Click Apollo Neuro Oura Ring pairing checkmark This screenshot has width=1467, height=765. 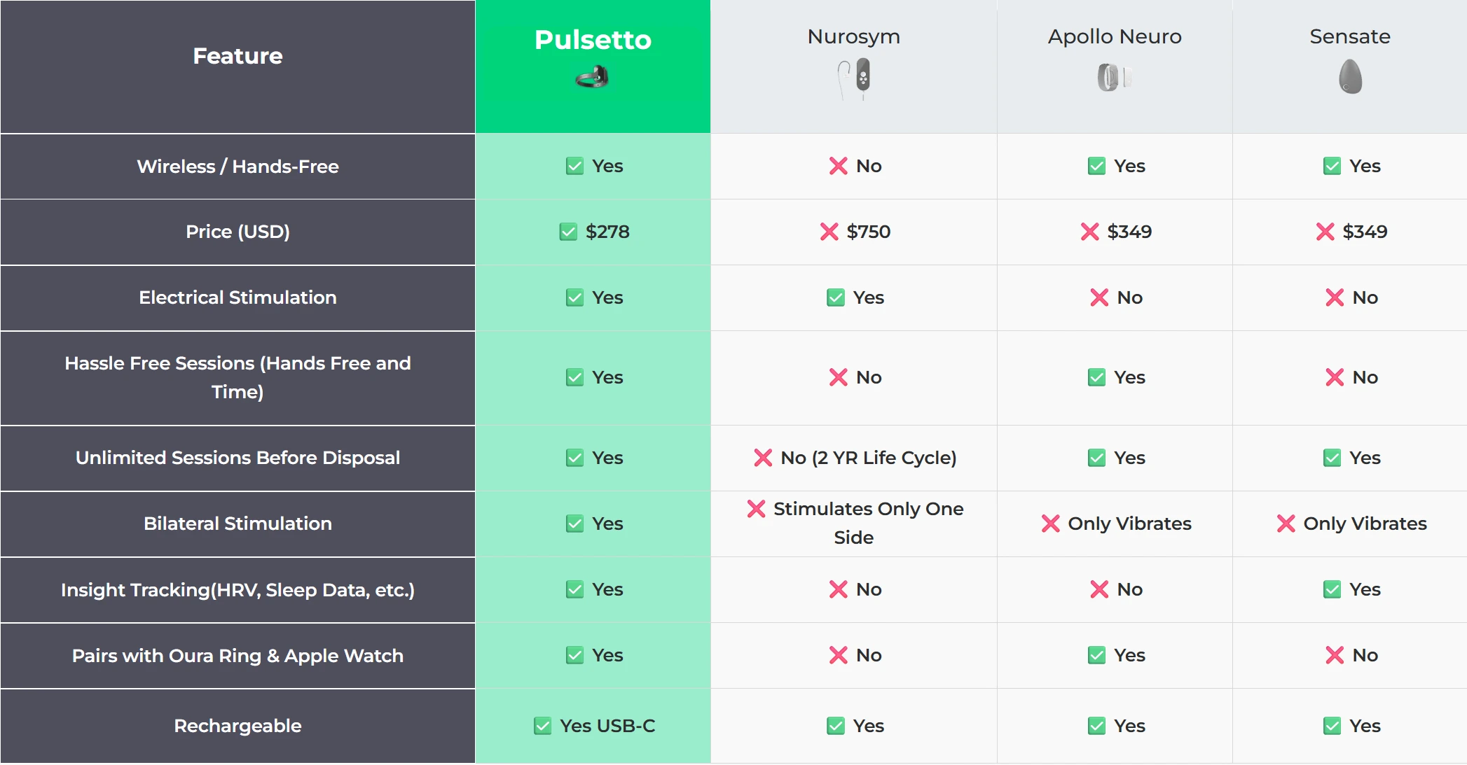click(x=1096, y=655)
